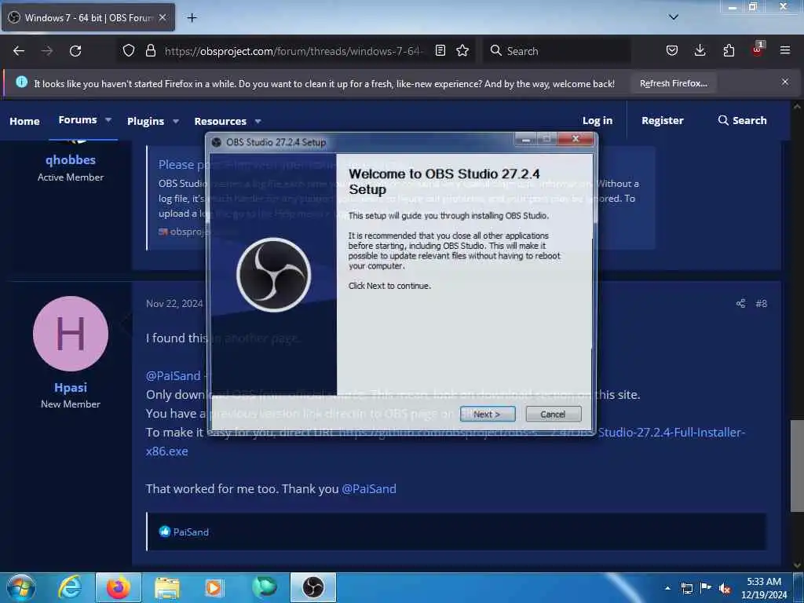Click the Nov 22, 2024 post date
The height and width of the screenshot is (603, 804).
[174, 304]
